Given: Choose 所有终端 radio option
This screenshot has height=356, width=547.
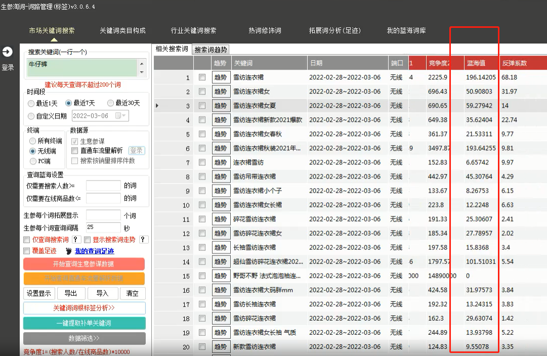Looking at the screenshot, I should point(32,141).
